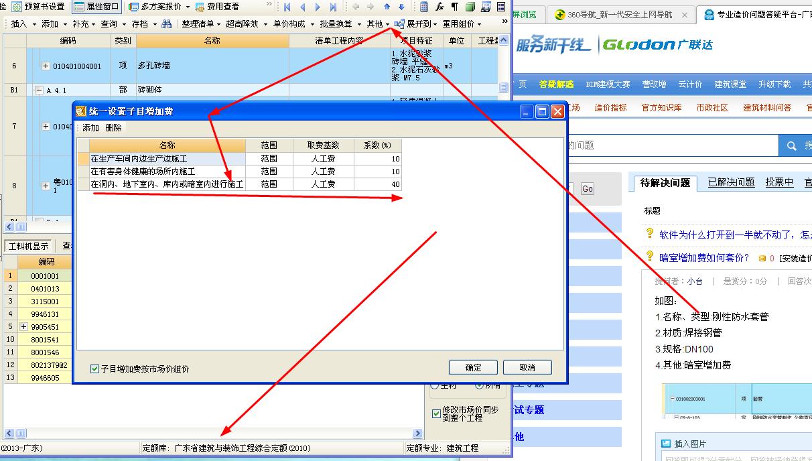Toggle 子目增加费按市场价组价 checkbox
Image resolution: width=812 pixels, height=461 pixels.
(x=95, y=369)
